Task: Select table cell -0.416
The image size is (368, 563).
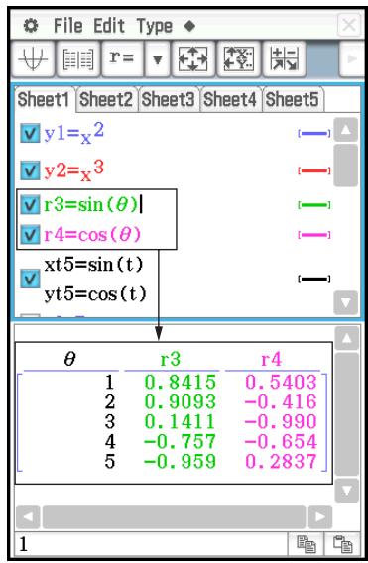Action: click(281, 401)
